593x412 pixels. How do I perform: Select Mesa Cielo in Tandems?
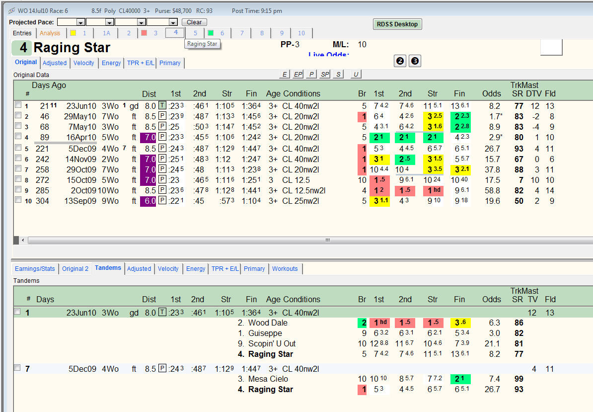pyautogui.click(x=268, y=379)
